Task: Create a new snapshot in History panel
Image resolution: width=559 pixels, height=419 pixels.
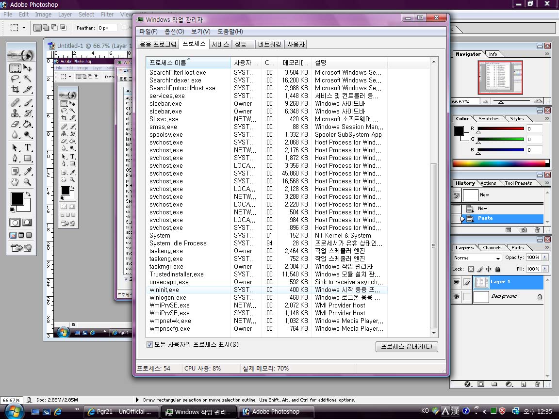Action: click(x=523, y=230)
